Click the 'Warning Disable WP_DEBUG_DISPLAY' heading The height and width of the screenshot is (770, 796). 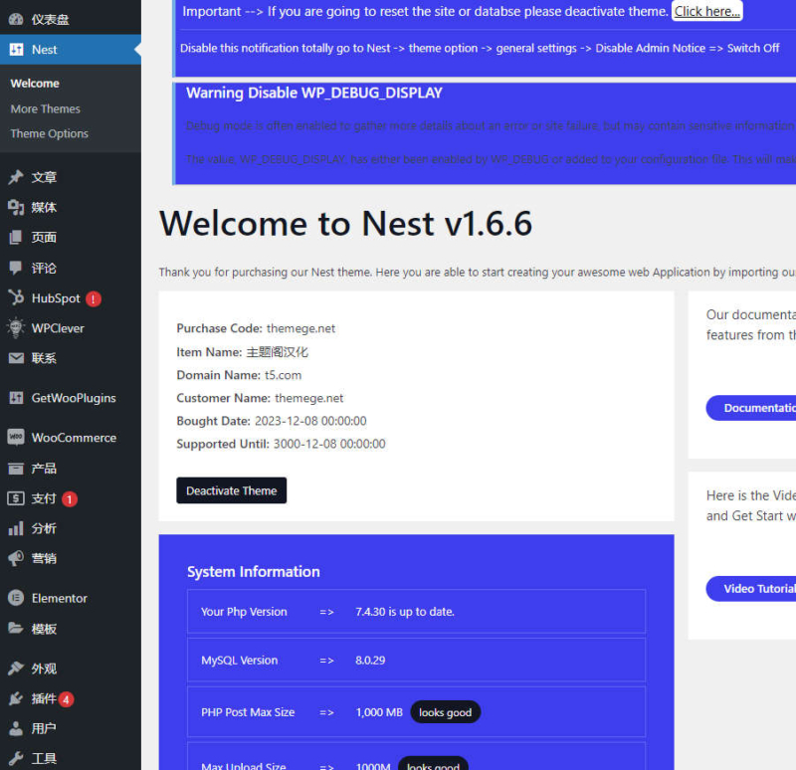[314, 93]
